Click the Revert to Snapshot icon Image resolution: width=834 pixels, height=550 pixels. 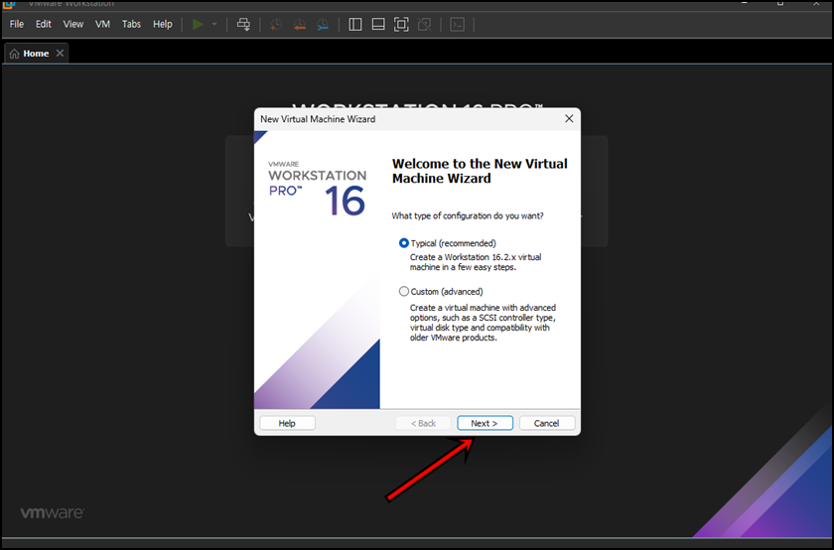(300, 25)
